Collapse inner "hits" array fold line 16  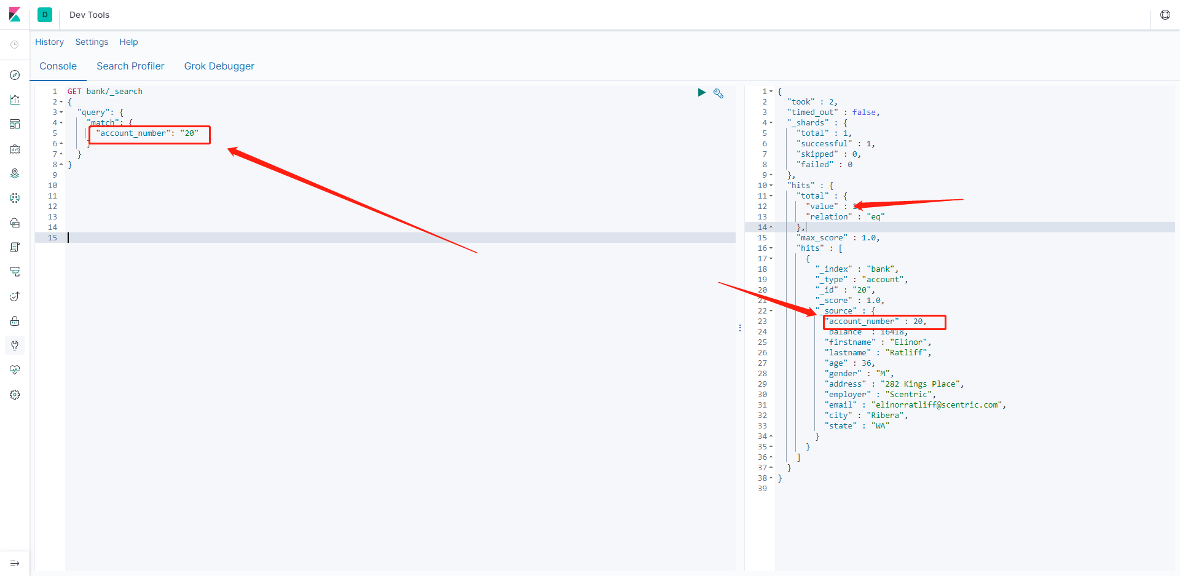[x=771, y=248]
